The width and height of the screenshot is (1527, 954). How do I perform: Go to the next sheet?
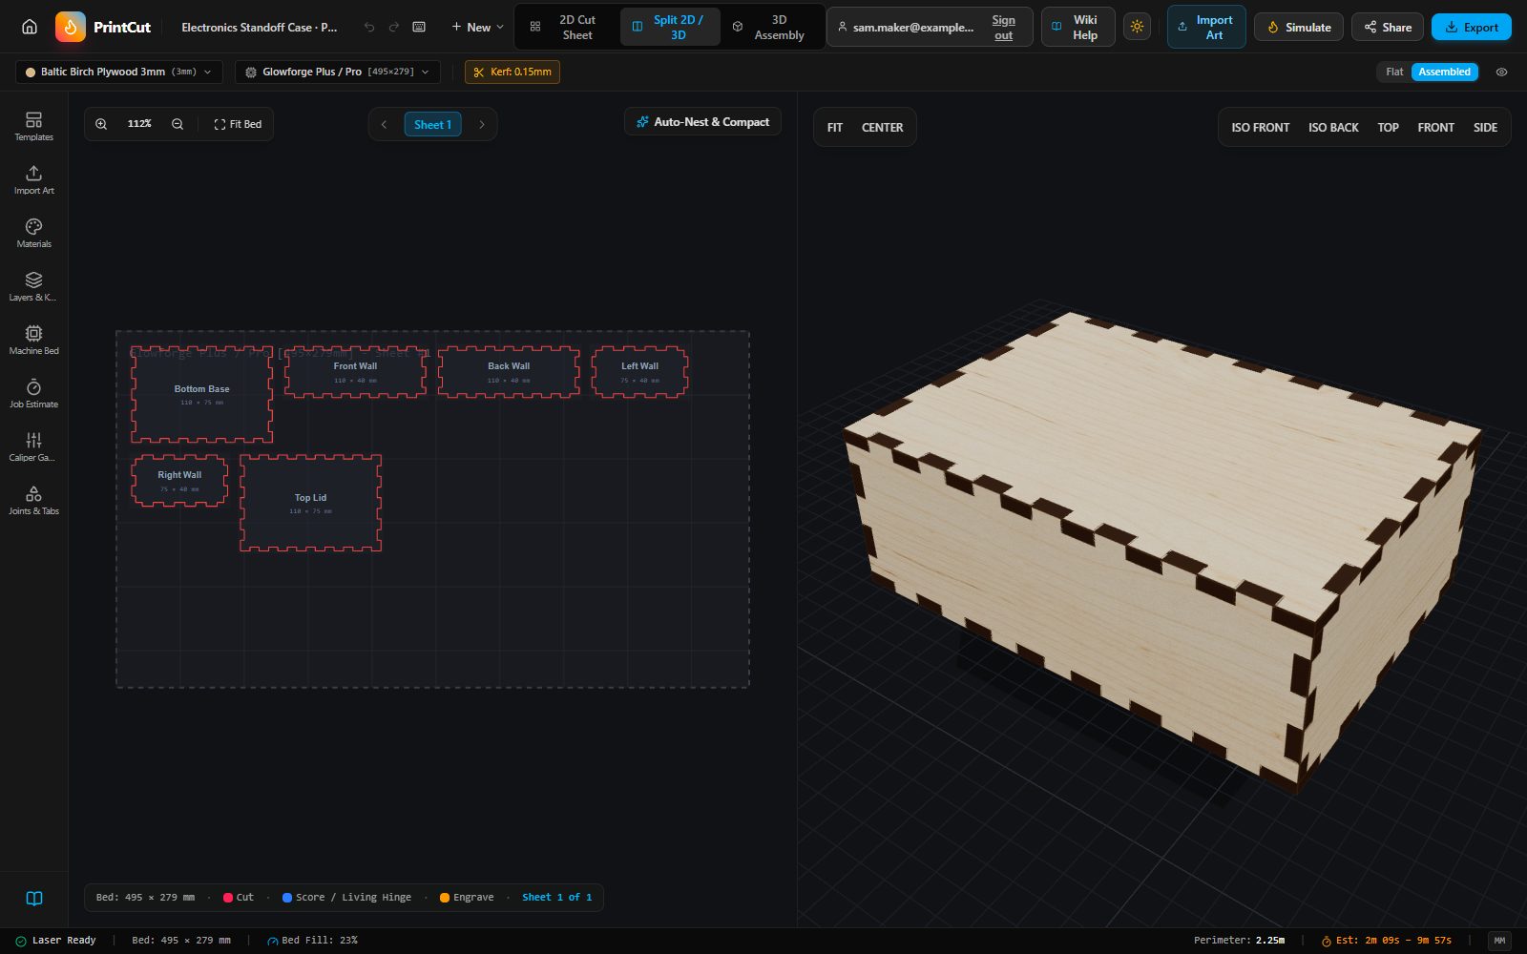click(x=482, y=124)
